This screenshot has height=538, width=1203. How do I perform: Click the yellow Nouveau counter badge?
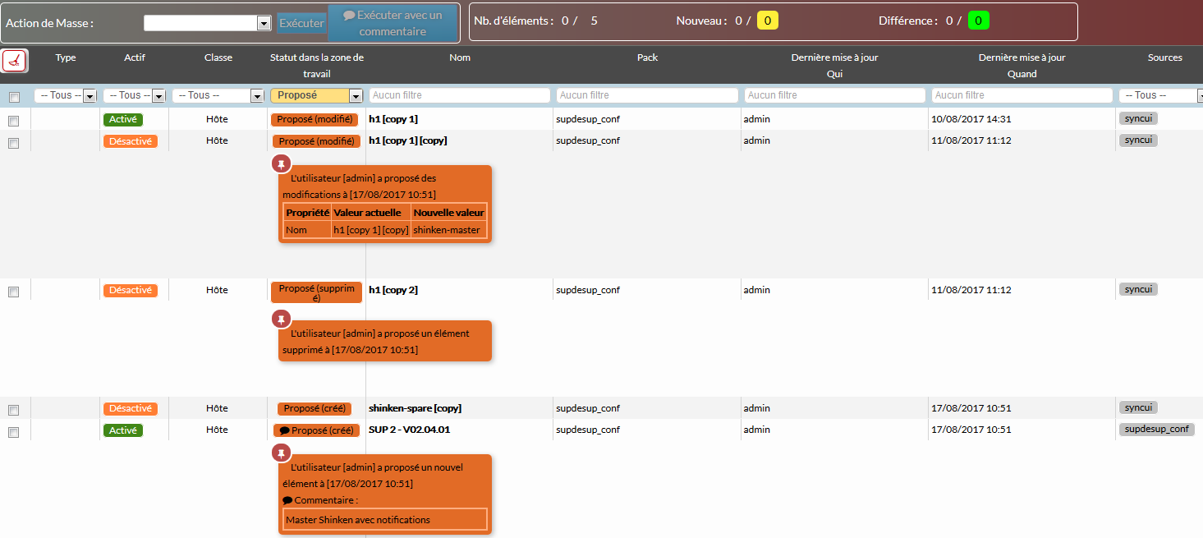click(x=767, y=21)
